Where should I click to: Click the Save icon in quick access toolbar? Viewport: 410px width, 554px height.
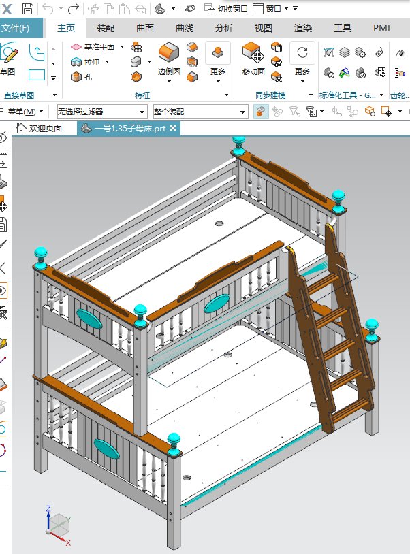pyautogui.click(x=27, y=9)
